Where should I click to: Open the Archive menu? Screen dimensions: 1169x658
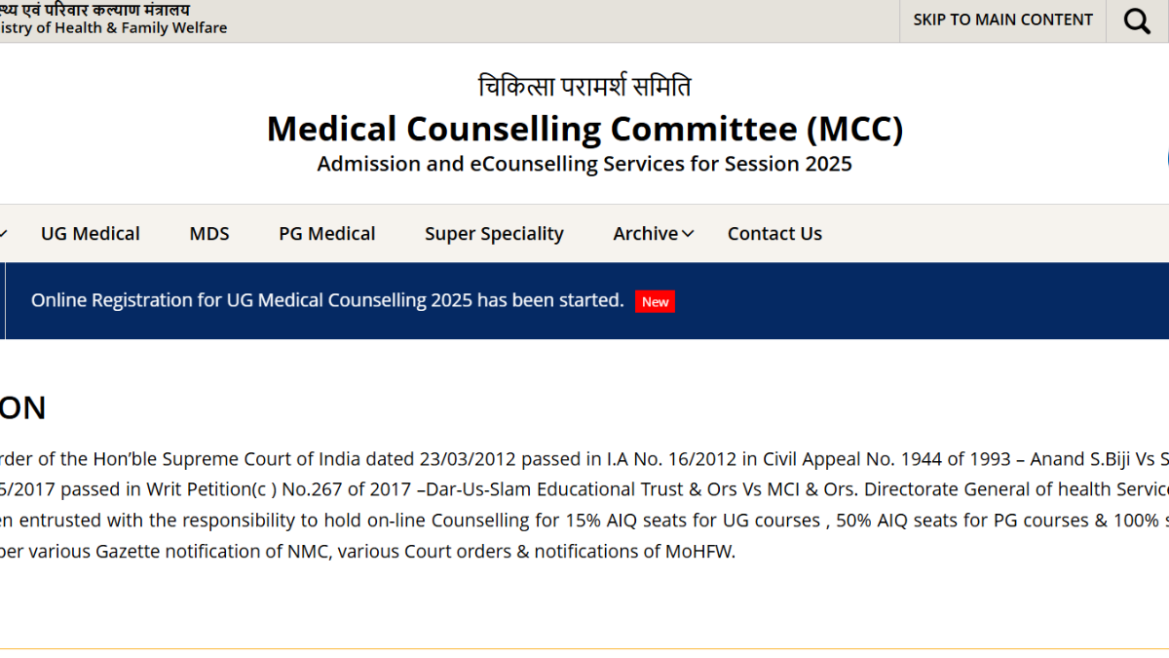tap(645, 234)
